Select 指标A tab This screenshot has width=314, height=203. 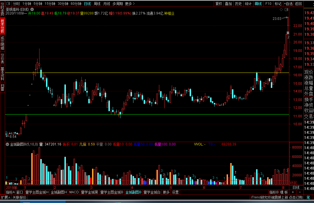[10, 193]
